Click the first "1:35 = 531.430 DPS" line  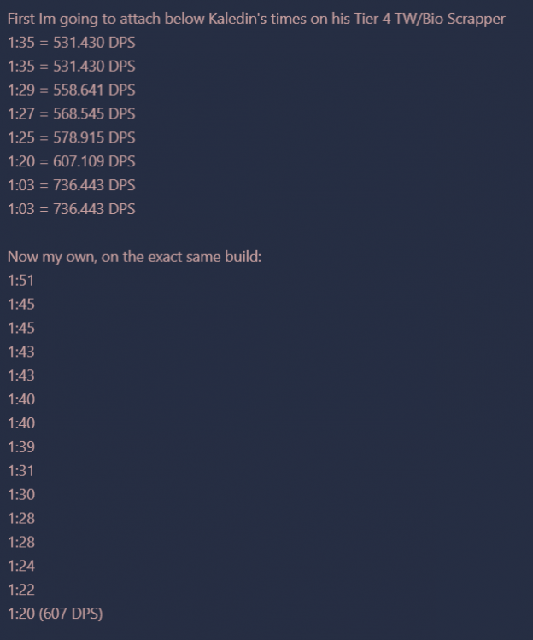pos(71,42)
